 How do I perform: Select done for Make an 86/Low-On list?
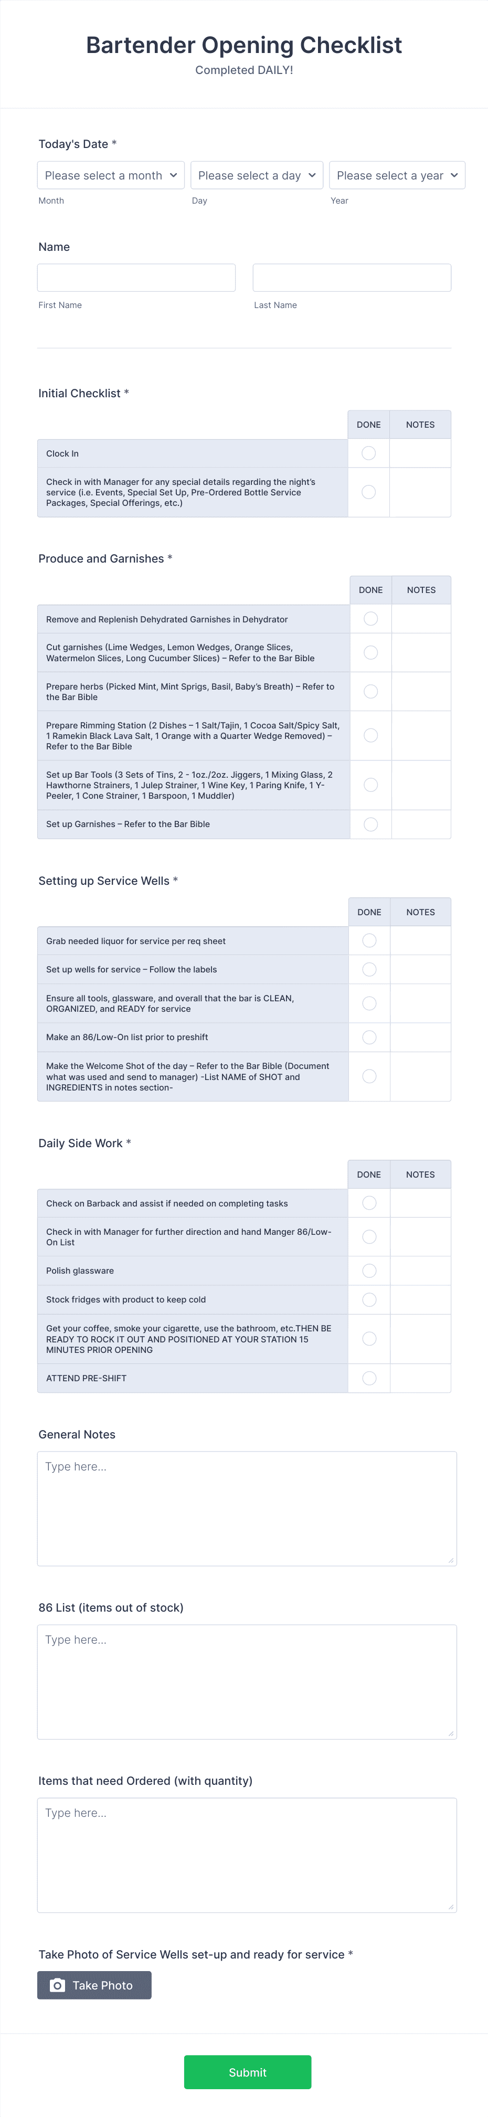pyautogui.click(x=370, y=1037)
